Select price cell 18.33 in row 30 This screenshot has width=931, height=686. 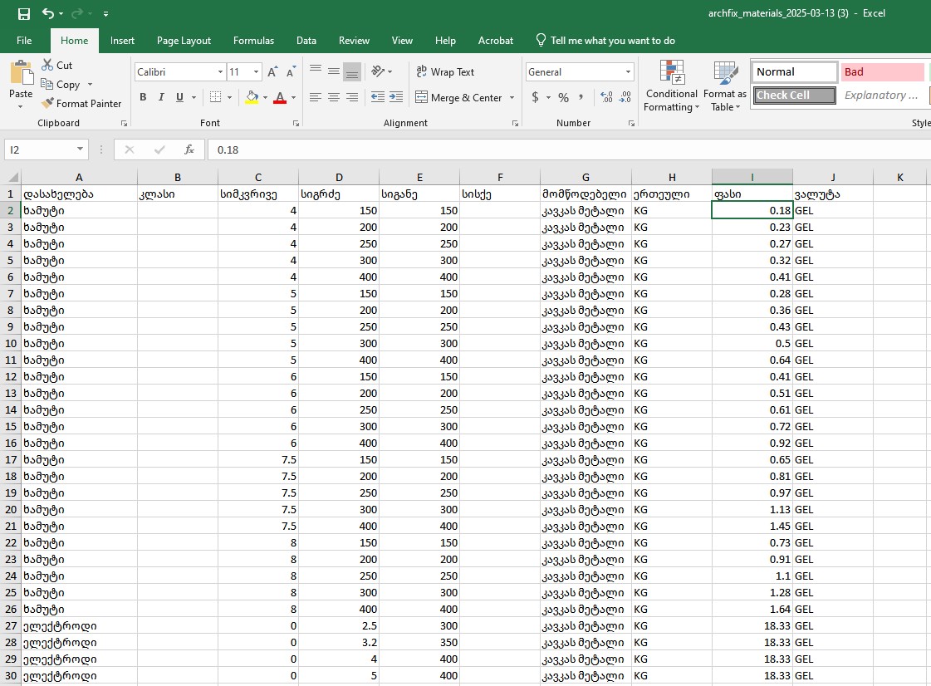[x=752, y=676]
